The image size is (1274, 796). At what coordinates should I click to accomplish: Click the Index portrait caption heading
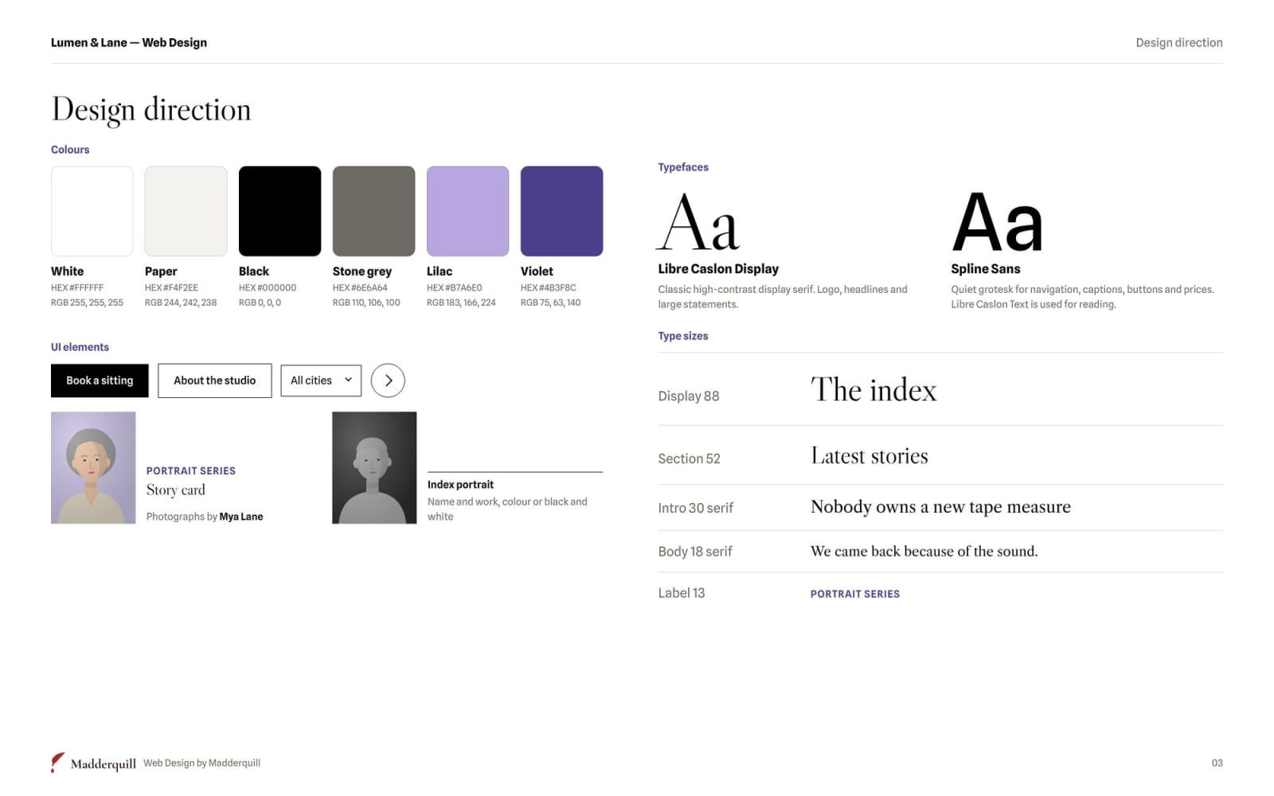pyautogui.click(x=460, y=485)
